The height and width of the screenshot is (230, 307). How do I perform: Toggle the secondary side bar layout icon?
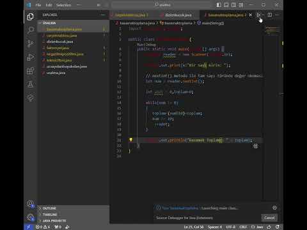pos(233,5)
